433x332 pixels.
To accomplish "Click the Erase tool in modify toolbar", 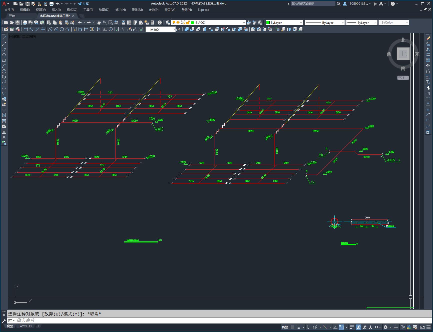I will [428, 38].
